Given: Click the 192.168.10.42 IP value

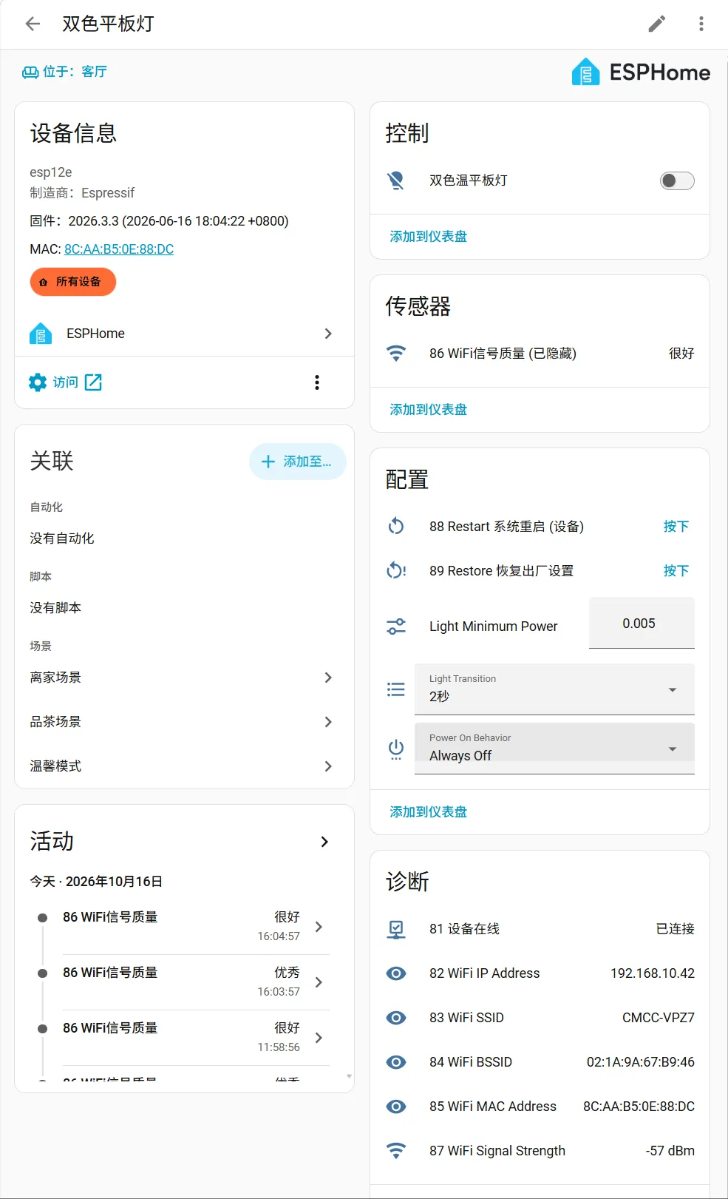Looking at the screenshot, I should pyautogui.click(x=653, y=973).
